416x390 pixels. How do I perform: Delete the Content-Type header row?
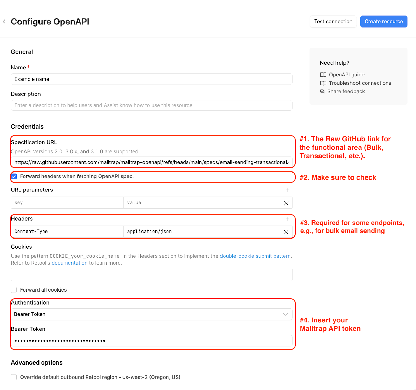pyautogui.click(x=286, y=232)
